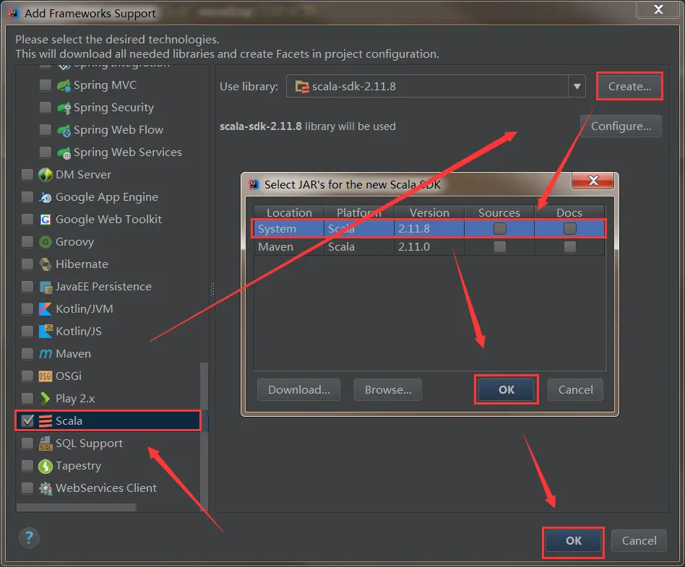Click the Tapestry icon
Image resolution: width=685 pixels, height=567 pixels.
tap(46, 466)
